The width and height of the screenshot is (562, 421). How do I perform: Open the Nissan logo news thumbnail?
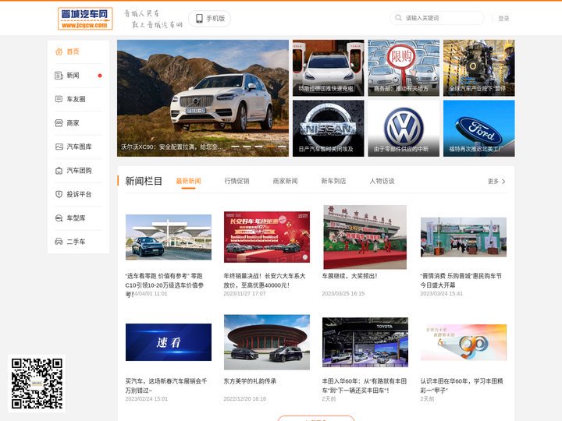[329, 128]
